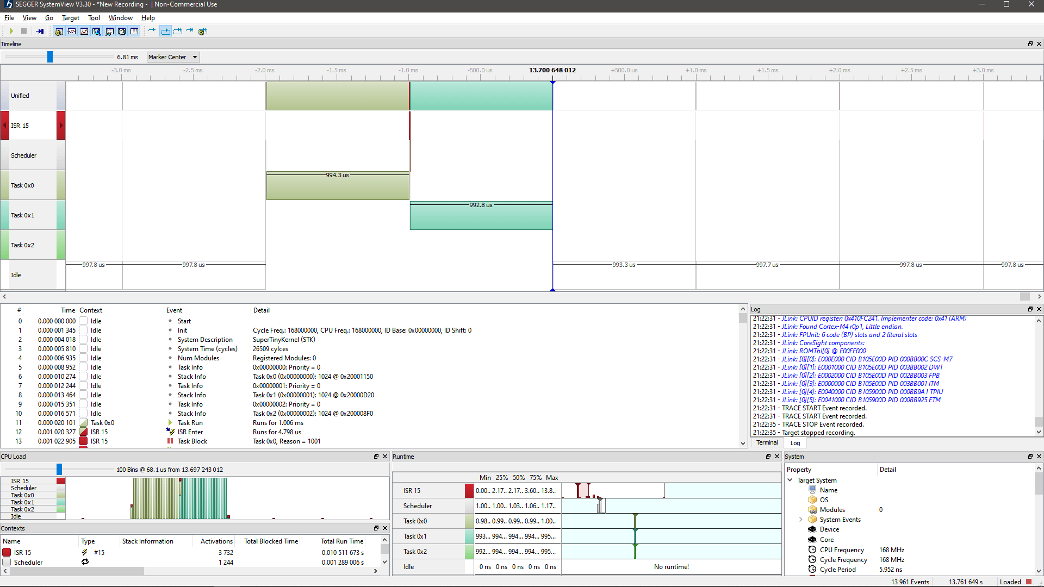
Task: Switch to the Terminal tab
Action: coord(767,443)
